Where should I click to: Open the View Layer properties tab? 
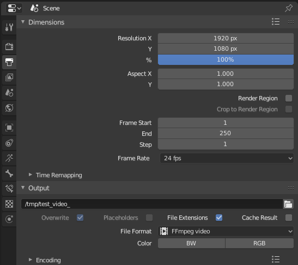(x=9, y=77)
